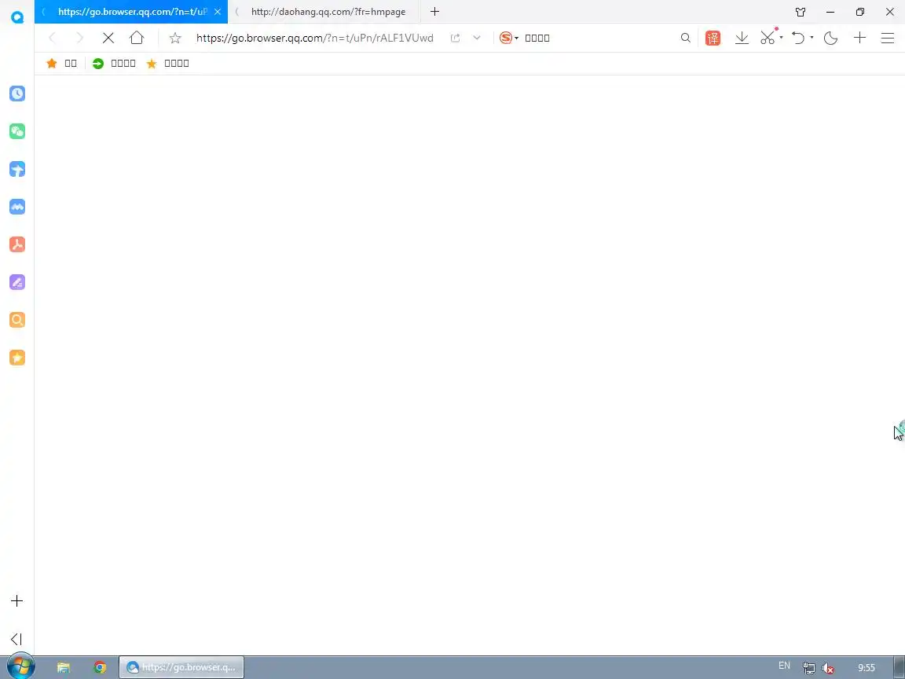This screenshot has width=905, height=679.
Task: Open the WeChat sidebar icon
Action: pyautogui.click(x=17, y=131)
